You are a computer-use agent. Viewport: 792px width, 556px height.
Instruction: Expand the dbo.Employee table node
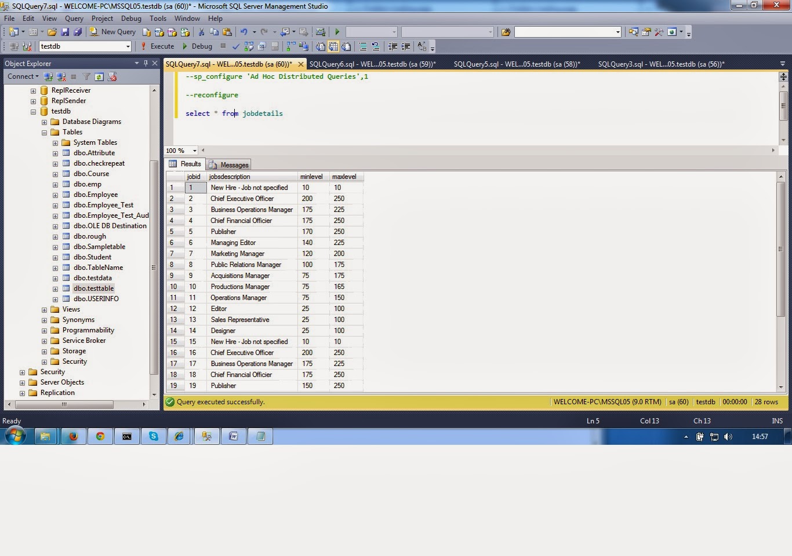pyautogui.click(x=55, y=195)
